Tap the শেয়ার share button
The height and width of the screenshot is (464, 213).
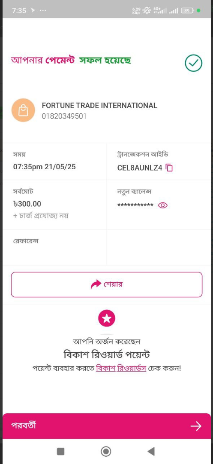(106, 284)
